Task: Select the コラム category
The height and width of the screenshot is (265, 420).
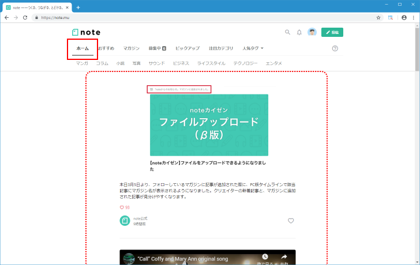Action: pyautogui.click(x=102, y=63)
